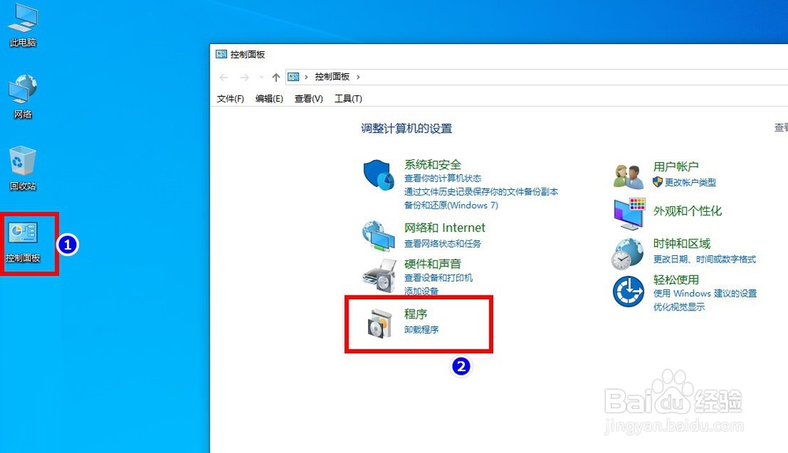Click 查看设备和打印机 link
This screenshot has width=788, height=453.
pos(438,278)
